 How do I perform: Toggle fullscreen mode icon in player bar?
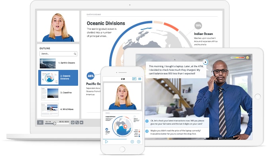click(x=77, y=122)
